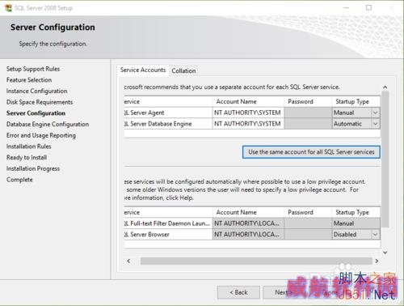Select Feature Selection step in sidebar

[29, 80]
